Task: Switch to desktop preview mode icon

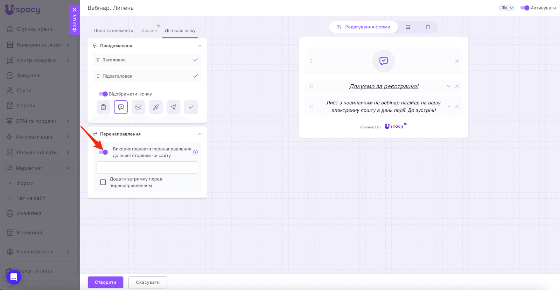Action: pyautogui.click(x=408, y=27)
